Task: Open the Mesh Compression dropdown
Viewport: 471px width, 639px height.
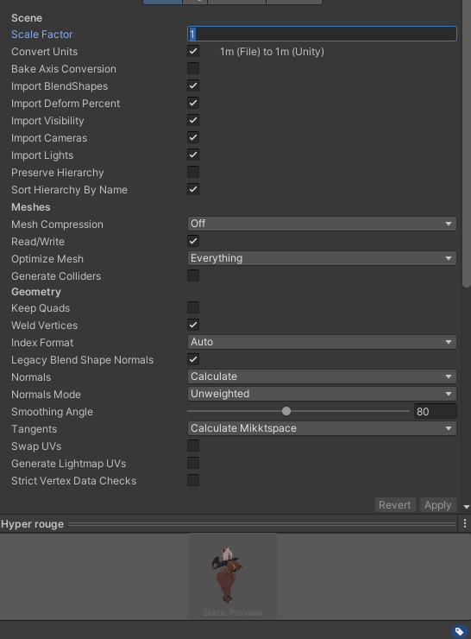Action: coord(322,224)
